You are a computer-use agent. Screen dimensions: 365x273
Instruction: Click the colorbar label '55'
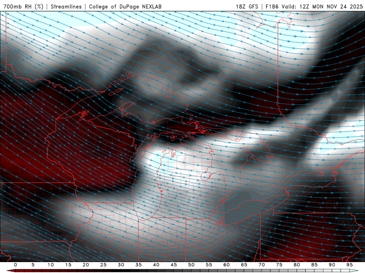[209, 265]
